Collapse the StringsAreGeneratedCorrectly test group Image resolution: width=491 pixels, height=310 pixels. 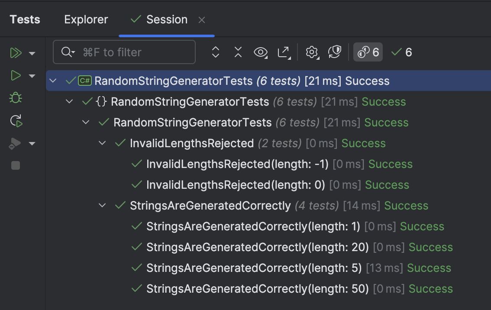(102, 205)
